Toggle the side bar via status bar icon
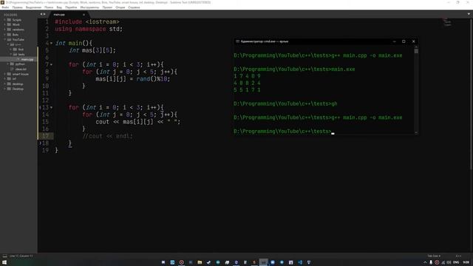The height and width of the screenshot is (266, 473). [x=5, y=256]
